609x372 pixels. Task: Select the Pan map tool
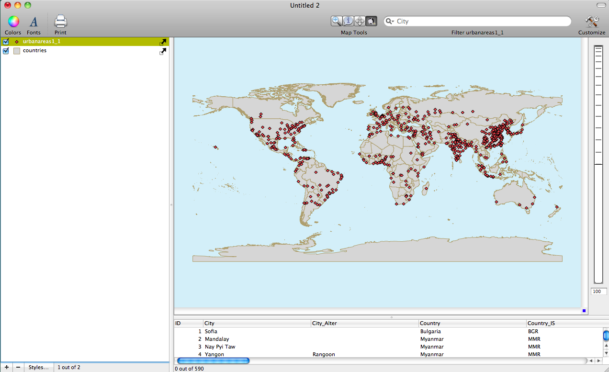pos(360,21)
